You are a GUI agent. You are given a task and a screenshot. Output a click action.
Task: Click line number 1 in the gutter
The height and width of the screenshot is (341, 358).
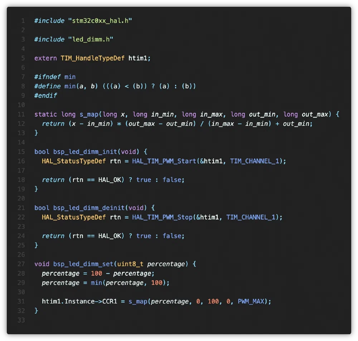point(23,21)
